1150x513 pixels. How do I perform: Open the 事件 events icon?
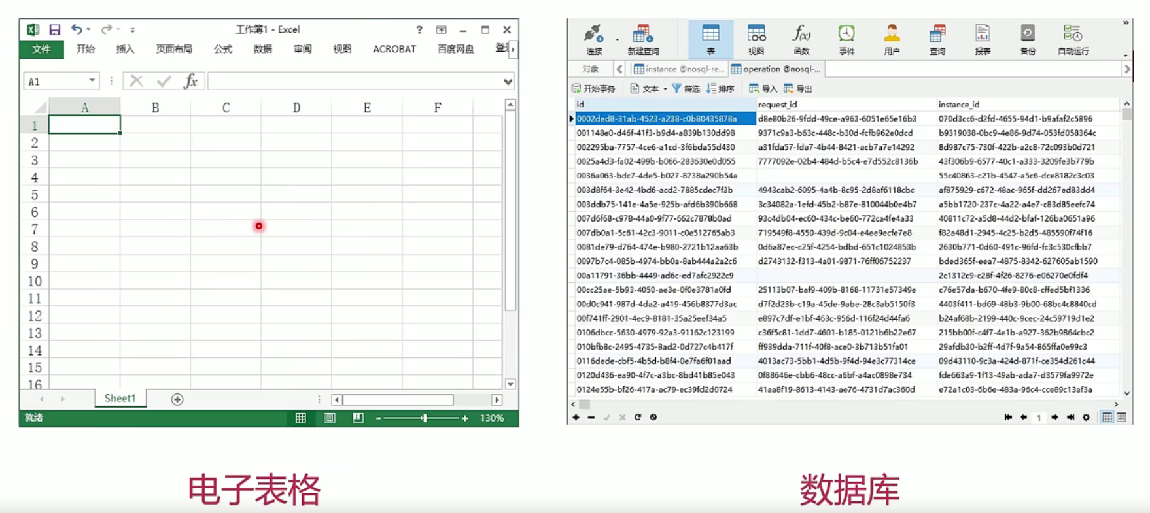pyautogui.click(x=846, y=39)
